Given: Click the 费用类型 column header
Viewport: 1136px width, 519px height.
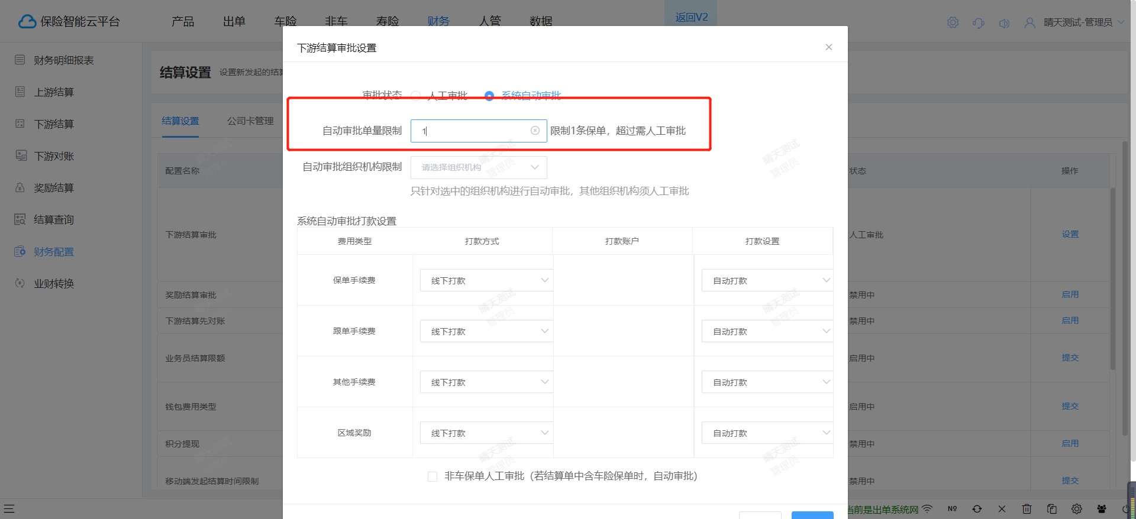Looking at the screenshot, I should click(x=354, y=241).
